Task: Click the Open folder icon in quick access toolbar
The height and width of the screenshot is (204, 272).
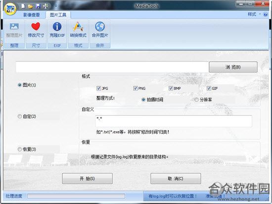Action: (x=30, y=6)
